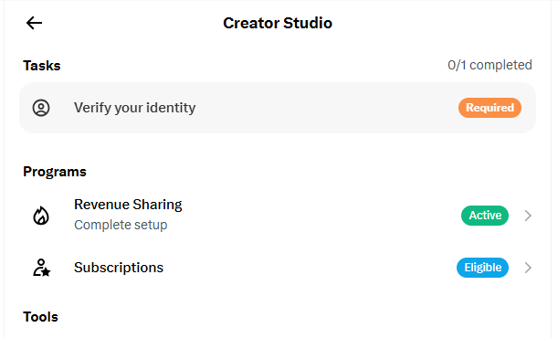Click the Creator Studio page title

278,23
